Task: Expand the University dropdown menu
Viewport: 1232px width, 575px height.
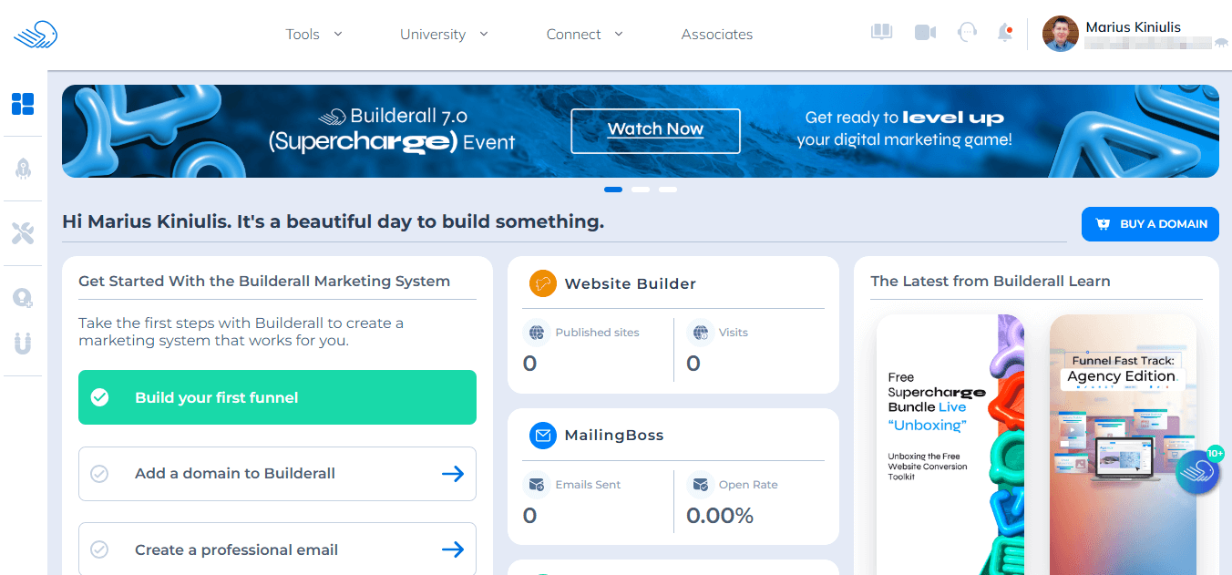Action: point(444,35)
